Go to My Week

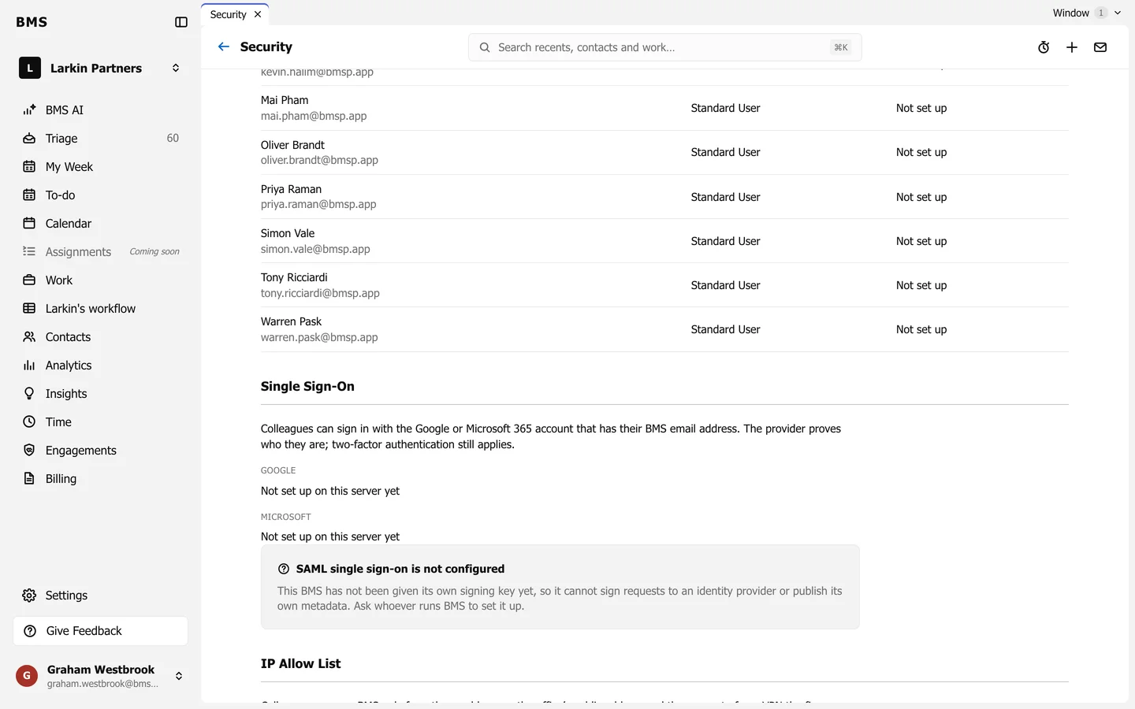(101, 167)
